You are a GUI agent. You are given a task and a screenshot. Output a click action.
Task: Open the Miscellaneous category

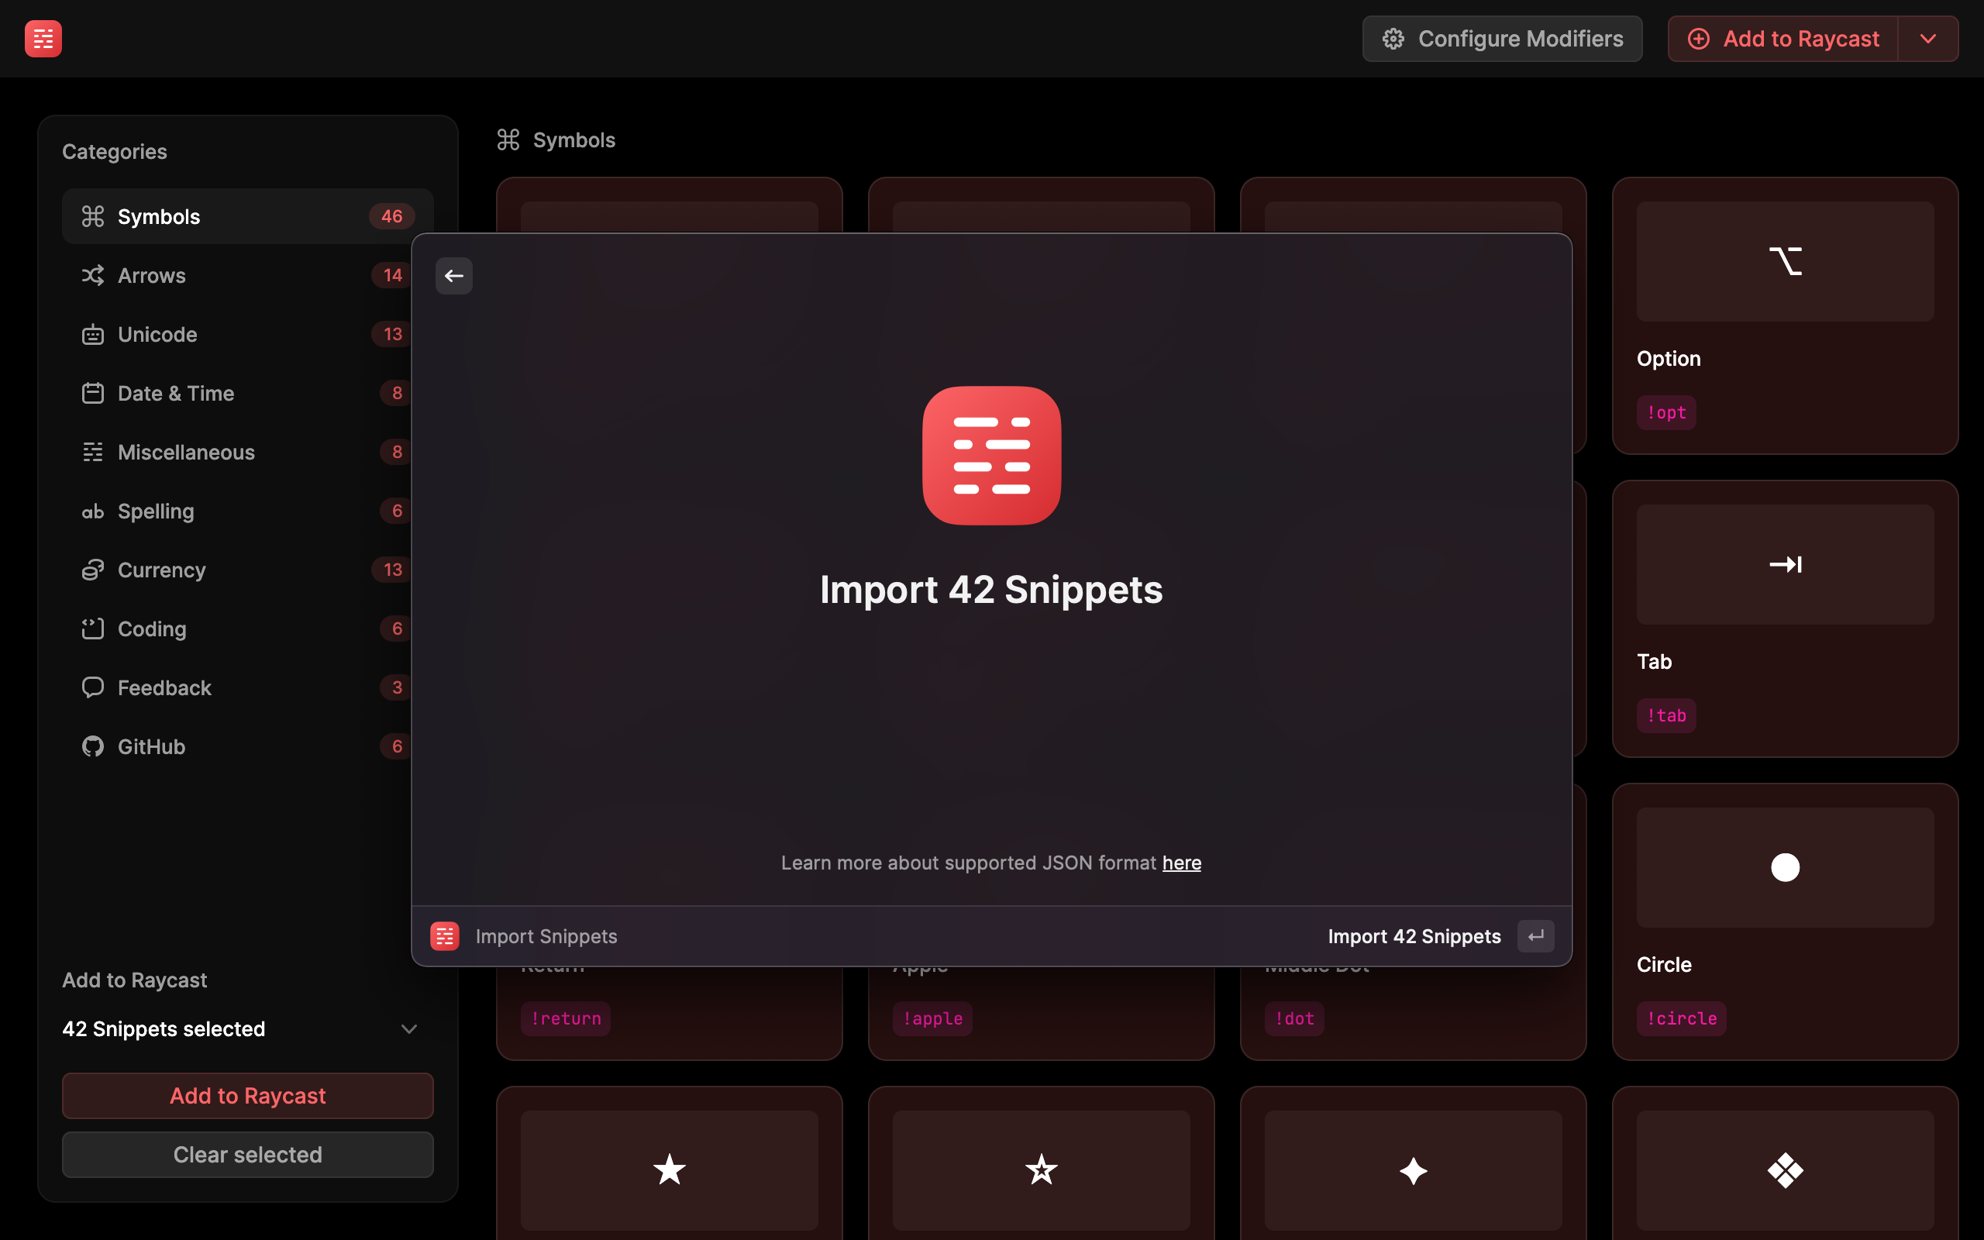(247, 452)
